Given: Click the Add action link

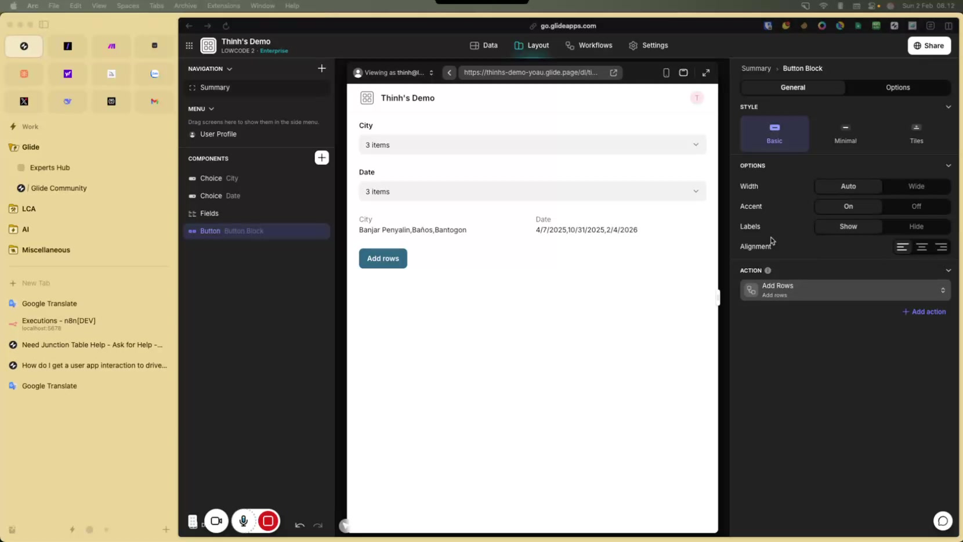Looking at the screenshot, I should point(924,312).
